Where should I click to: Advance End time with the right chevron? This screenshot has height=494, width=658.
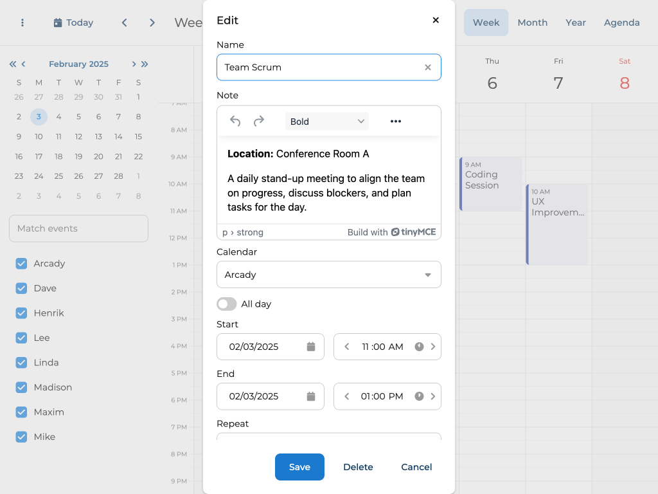pos(433,396)
